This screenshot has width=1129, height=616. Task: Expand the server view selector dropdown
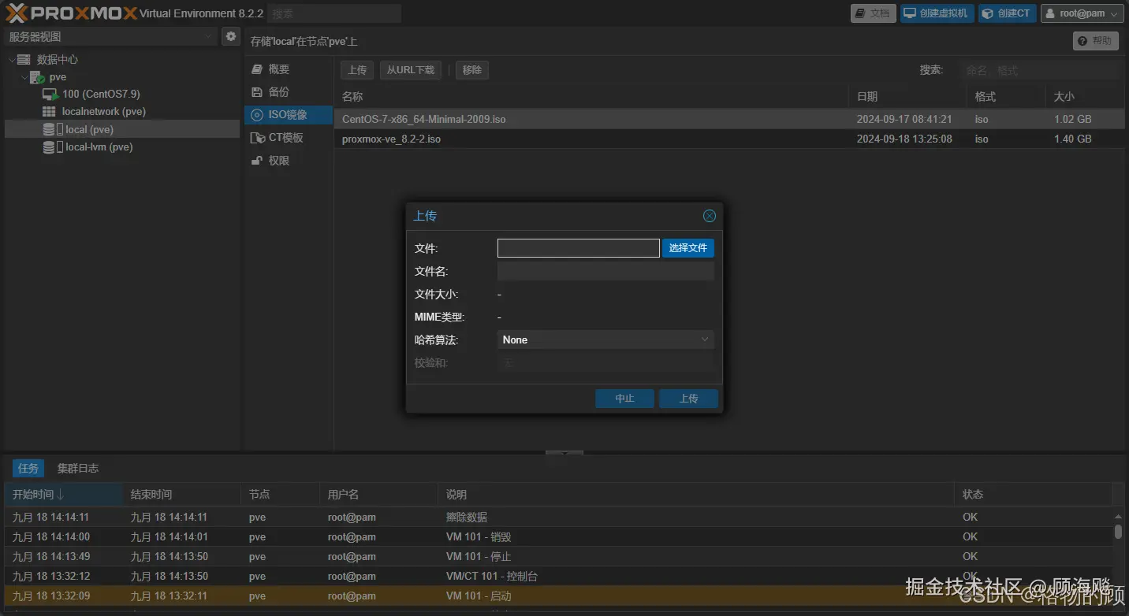click(208, 36)
